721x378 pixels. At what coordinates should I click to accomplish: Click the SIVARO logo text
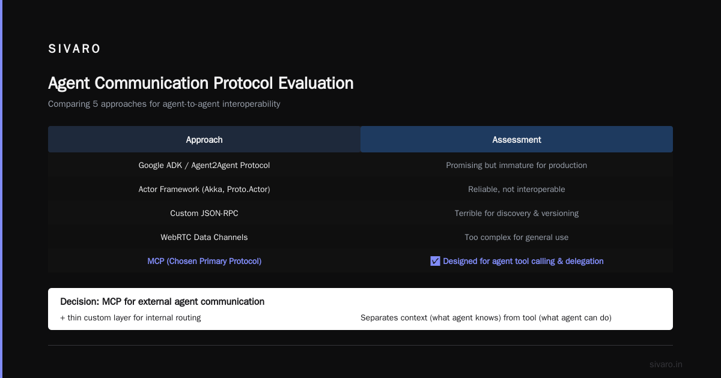[75, 49]
